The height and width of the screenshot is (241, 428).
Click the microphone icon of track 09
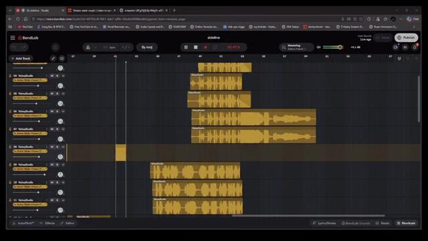pos(11,165)
